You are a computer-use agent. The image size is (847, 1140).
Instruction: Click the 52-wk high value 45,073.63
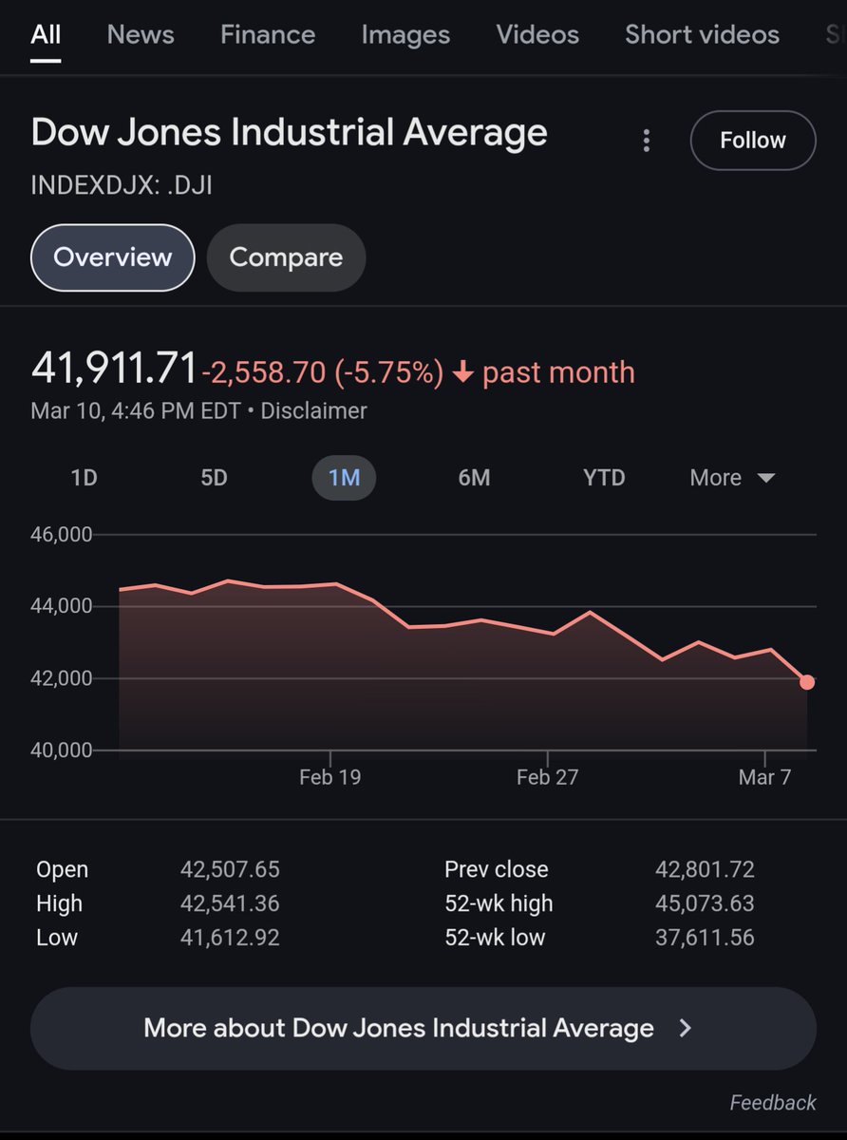click(x=705, y=903)
